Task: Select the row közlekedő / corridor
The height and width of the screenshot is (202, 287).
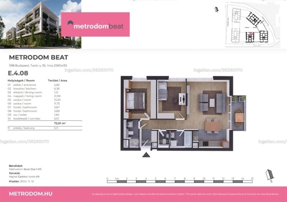Action: click(45, 119)
